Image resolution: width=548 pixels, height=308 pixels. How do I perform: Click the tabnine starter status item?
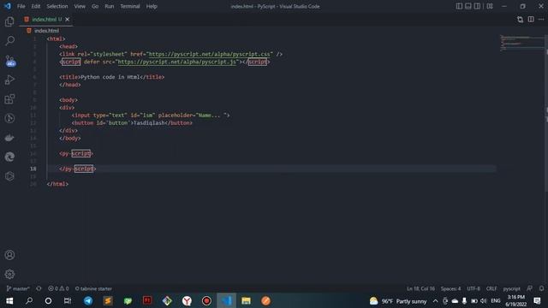(93, 288)
